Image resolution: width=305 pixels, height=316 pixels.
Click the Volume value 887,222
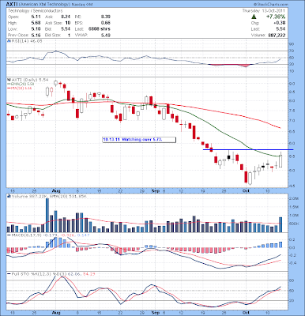pyautogui.click(x=276, y=35)
